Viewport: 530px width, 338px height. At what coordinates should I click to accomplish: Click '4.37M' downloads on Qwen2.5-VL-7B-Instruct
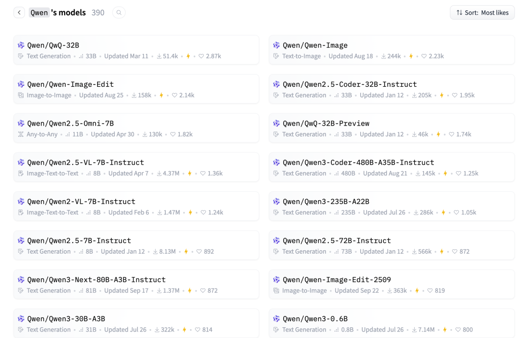(x=171, y=173)
